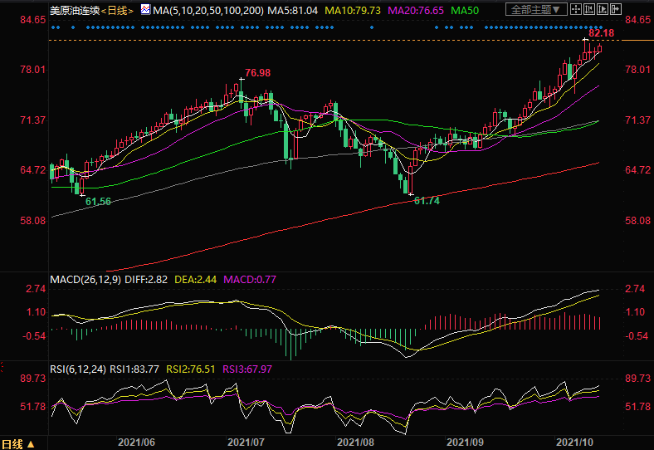Click the chart replay play icon

point(602,10)
